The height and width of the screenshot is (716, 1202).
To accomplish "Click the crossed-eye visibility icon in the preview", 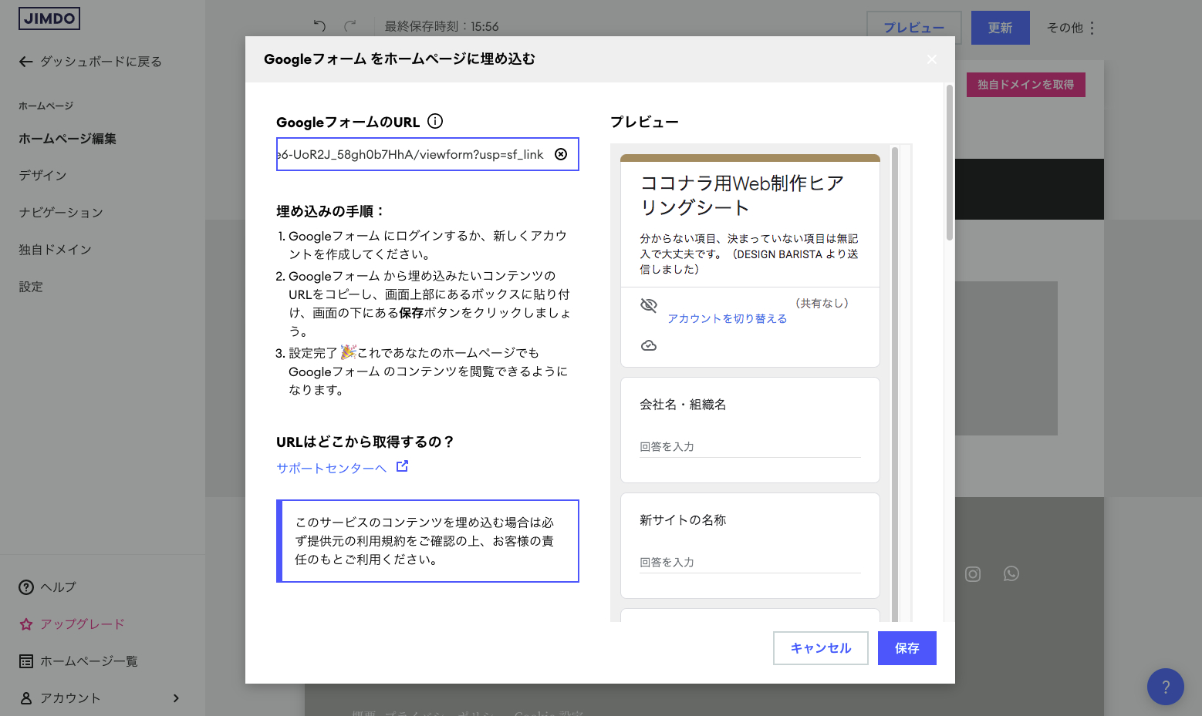I will coord(649,304).
